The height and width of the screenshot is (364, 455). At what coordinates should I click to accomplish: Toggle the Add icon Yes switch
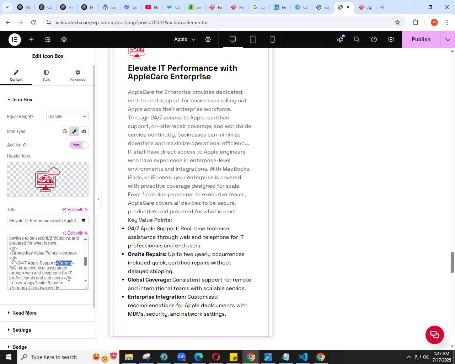[x=79, y=145]
